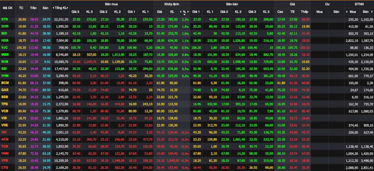Open stock symbol GAS
This screenshot has width=374, height=171.
(x=4, y=90)
